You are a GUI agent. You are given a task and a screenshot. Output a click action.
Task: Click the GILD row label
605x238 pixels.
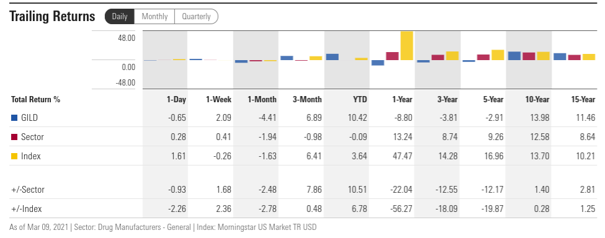(29, 118)
